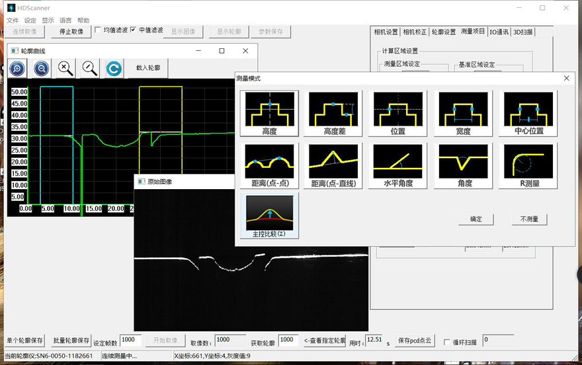This screenshot has width=582, height=365.
Task: Open the 文件 menu
Action: 13,20
